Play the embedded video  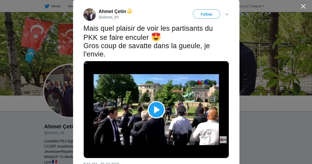click(156, 110)
